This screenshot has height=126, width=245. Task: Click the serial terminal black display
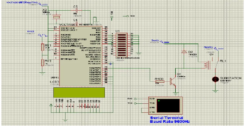(x=168, y=105)
